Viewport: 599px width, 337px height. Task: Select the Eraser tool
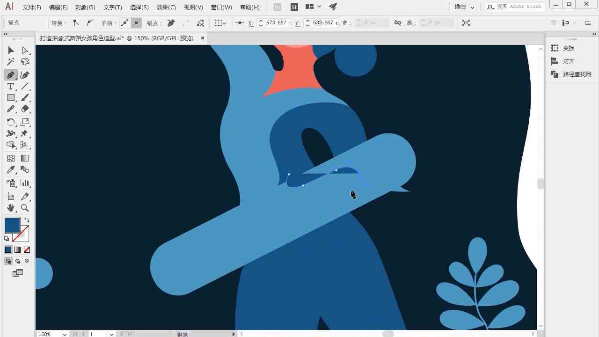point(25,109)
